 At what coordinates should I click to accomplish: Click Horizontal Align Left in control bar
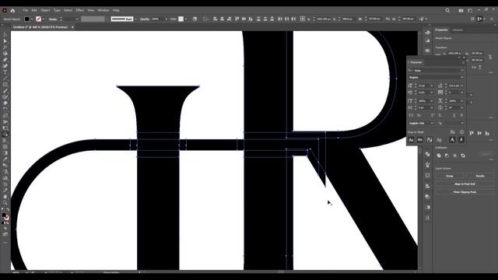[216, 19]
